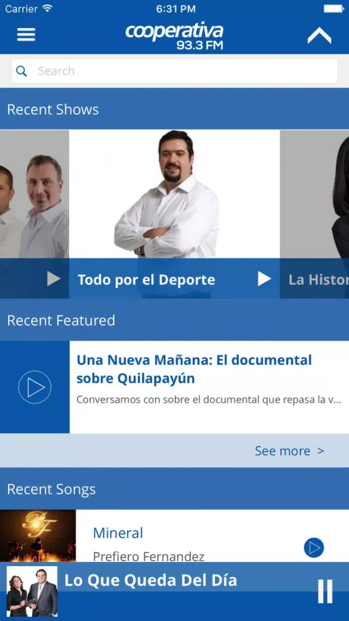Collapse panel with the up chevron
The image size is (349, 621).
point(319,36)
